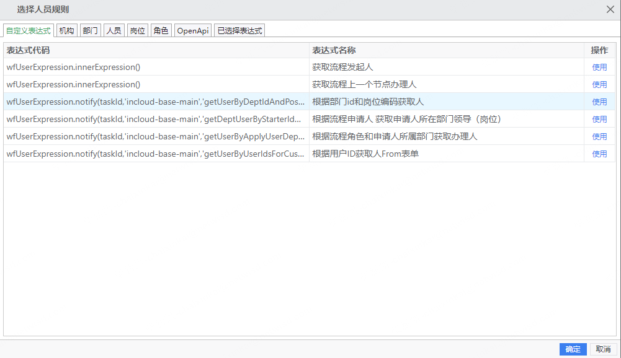Close the 选择人员规则 dialog
Viewport: 621px width, 358px height.
point(610,9)
